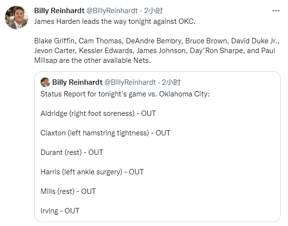
Task: Open Billy Reinhardt name in quoted tweet
Action: [x=77, y=82]
